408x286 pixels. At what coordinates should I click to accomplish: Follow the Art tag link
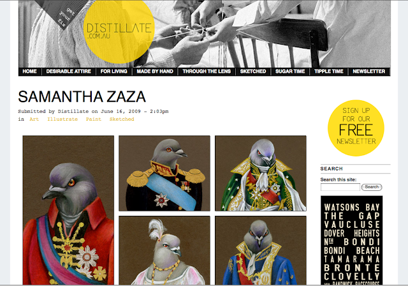tap(34, 119)
